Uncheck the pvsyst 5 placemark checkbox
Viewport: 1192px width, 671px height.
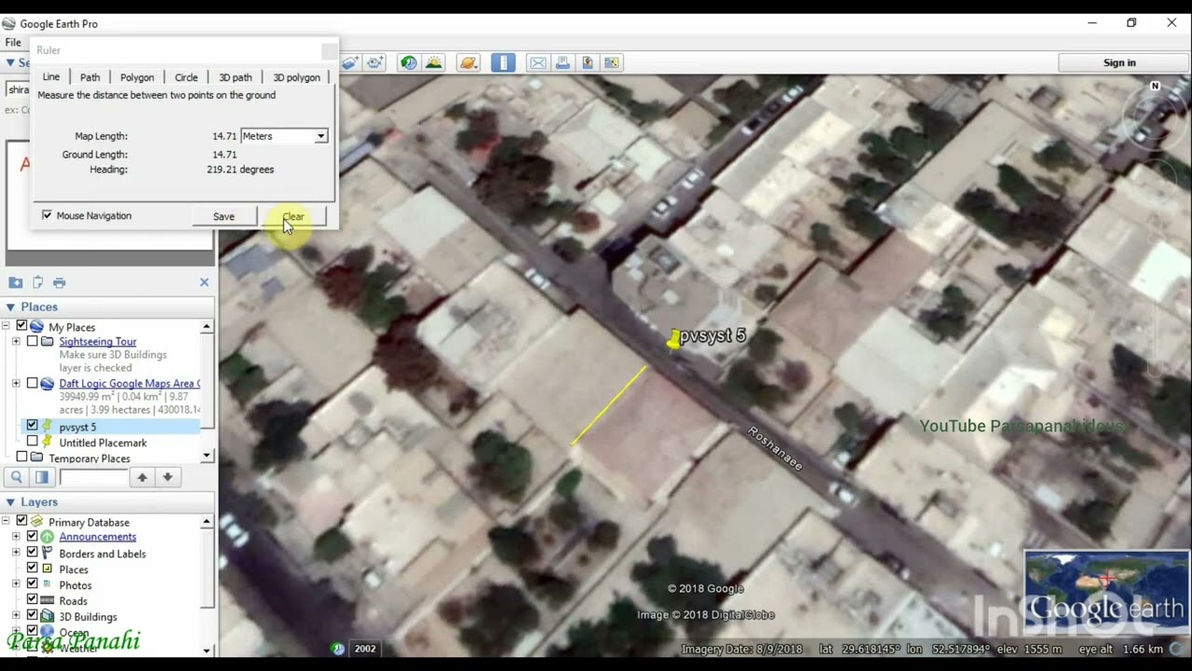pyautogui.click(x=32, y=426)
